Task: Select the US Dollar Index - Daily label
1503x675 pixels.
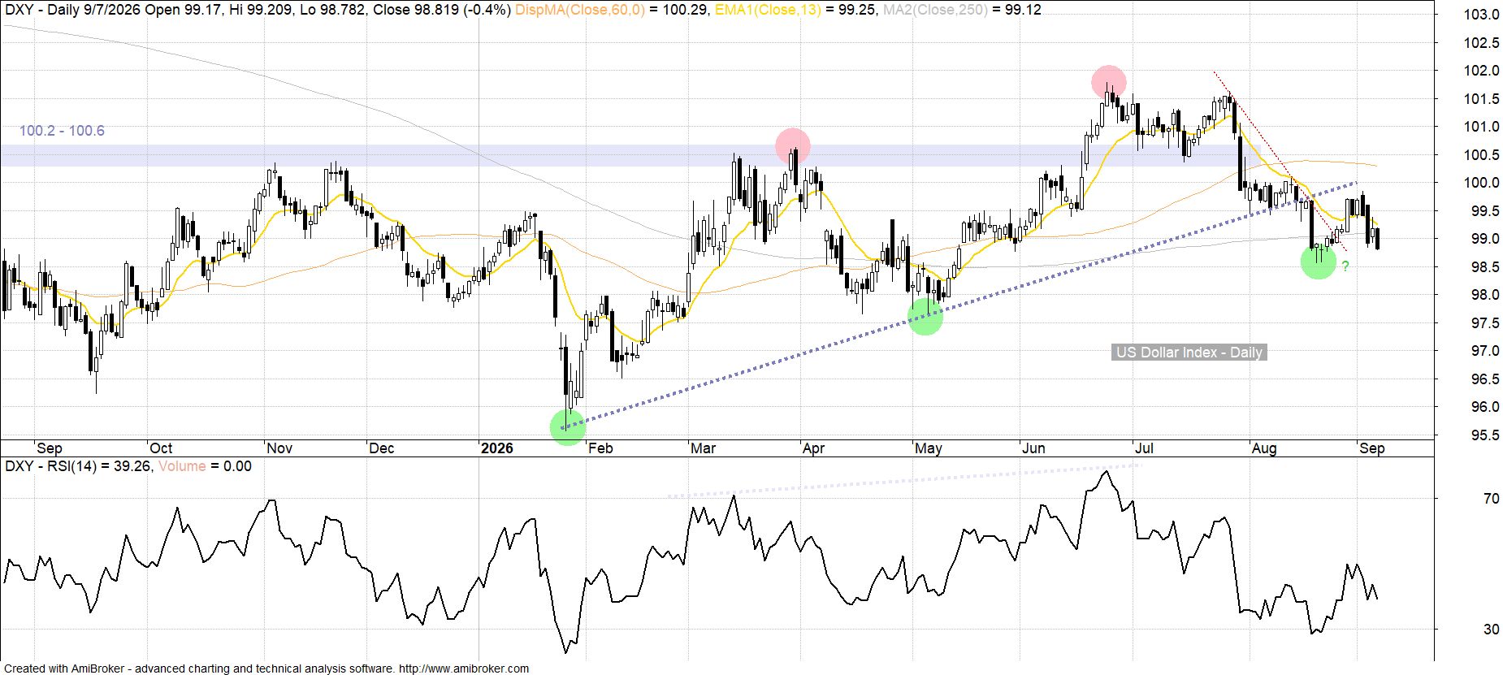Action: [x=1189, y=352]
